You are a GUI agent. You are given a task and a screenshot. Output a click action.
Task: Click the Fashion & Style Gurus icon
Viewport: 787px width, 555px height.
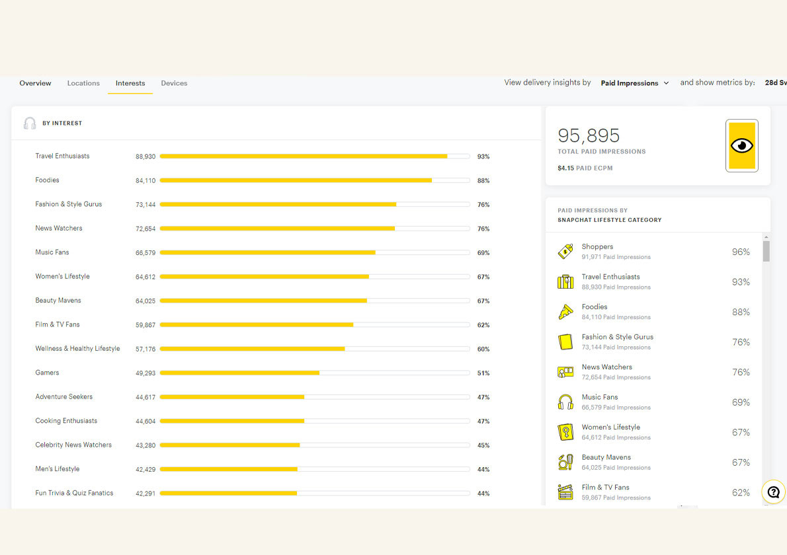click(565, 342)
